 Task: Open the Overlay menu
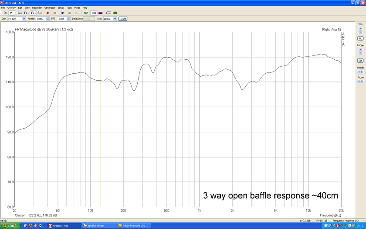(11, 8)
